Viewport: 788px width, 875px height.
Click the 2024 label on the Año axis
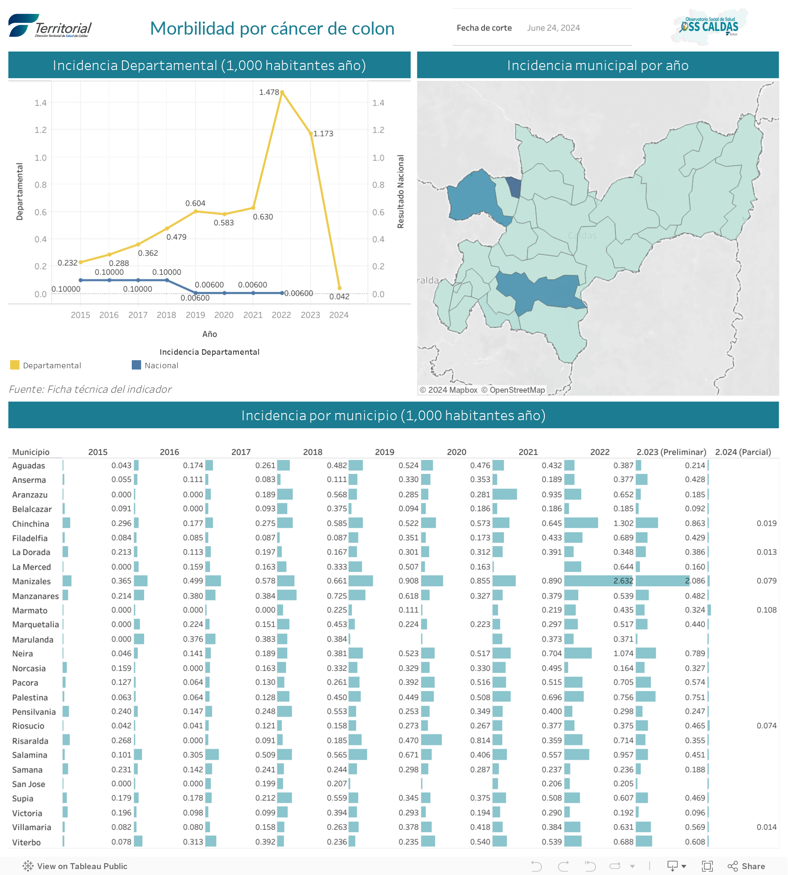(339, 315)
